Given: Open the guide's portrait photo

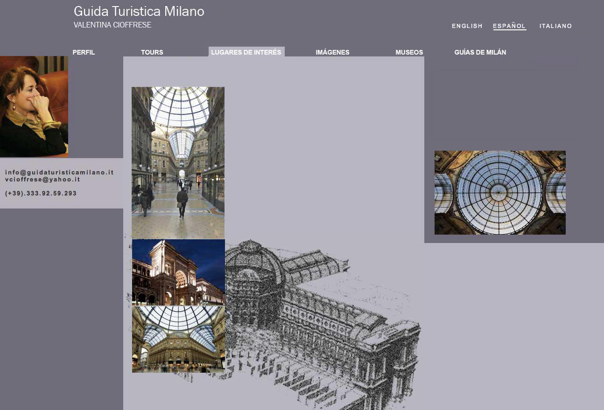Looking at the screenshot, I should tap(34, 106).
